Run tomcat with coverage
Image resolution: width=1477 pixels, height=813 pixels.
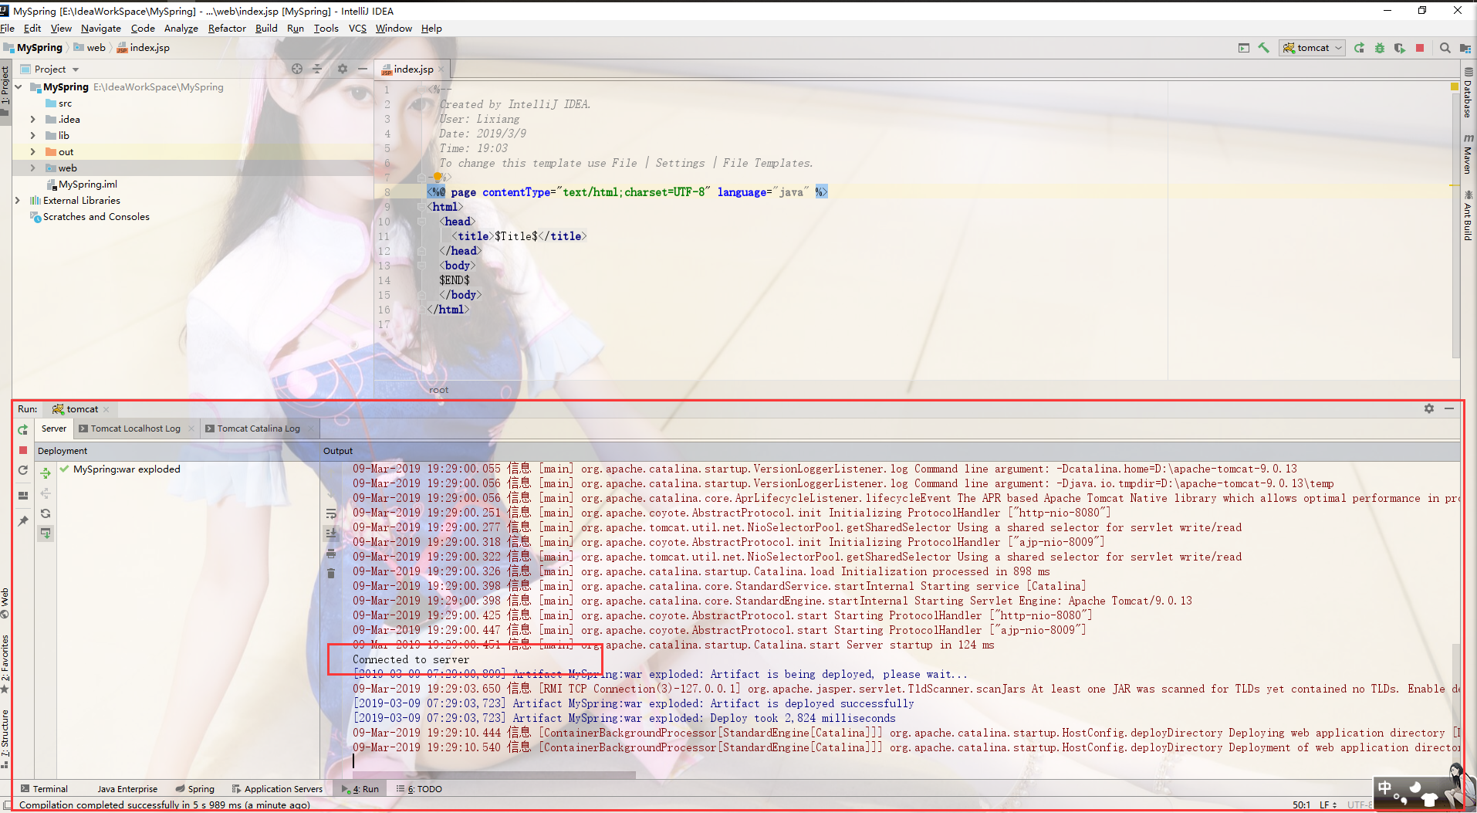(x=1400, y=48)
